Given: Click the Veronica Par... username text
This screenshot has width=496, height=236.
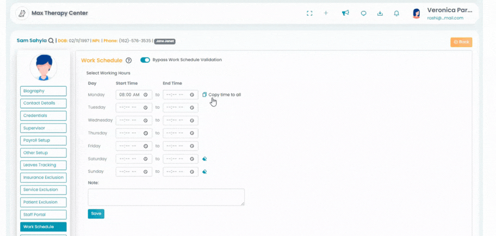Looking at the screenshot, I should pos(449,10).
